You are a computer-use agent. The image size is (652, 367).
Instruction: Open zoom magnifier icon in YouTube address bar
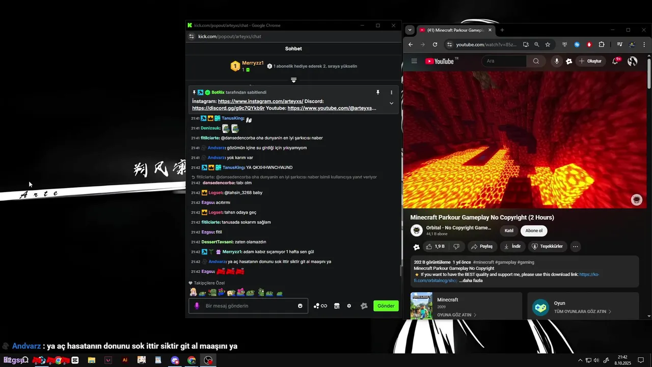[537, 44]
